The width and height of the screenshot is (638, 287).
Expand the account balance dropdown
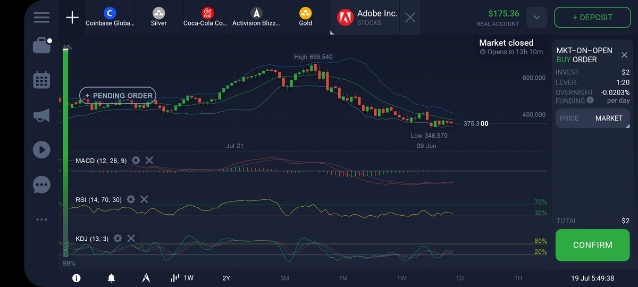[x=536, y=18]
